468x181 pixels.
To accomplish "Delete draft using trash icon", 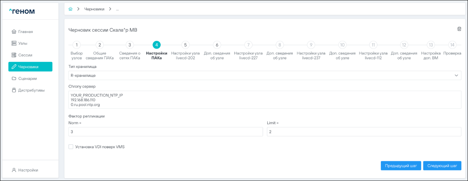I will point(459,29).
